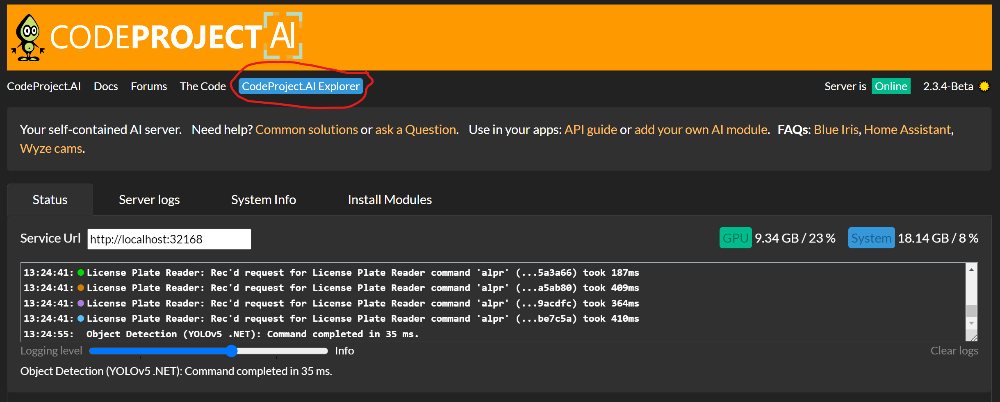
Task: Click the log box resize grip
Action: click(x=974, y=338)
